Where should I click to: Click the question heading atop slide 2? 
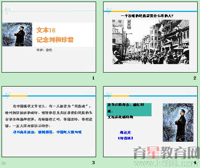(x=147, y=16)
